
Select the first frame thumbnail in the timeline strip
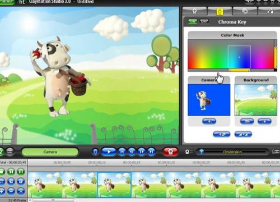45,185
